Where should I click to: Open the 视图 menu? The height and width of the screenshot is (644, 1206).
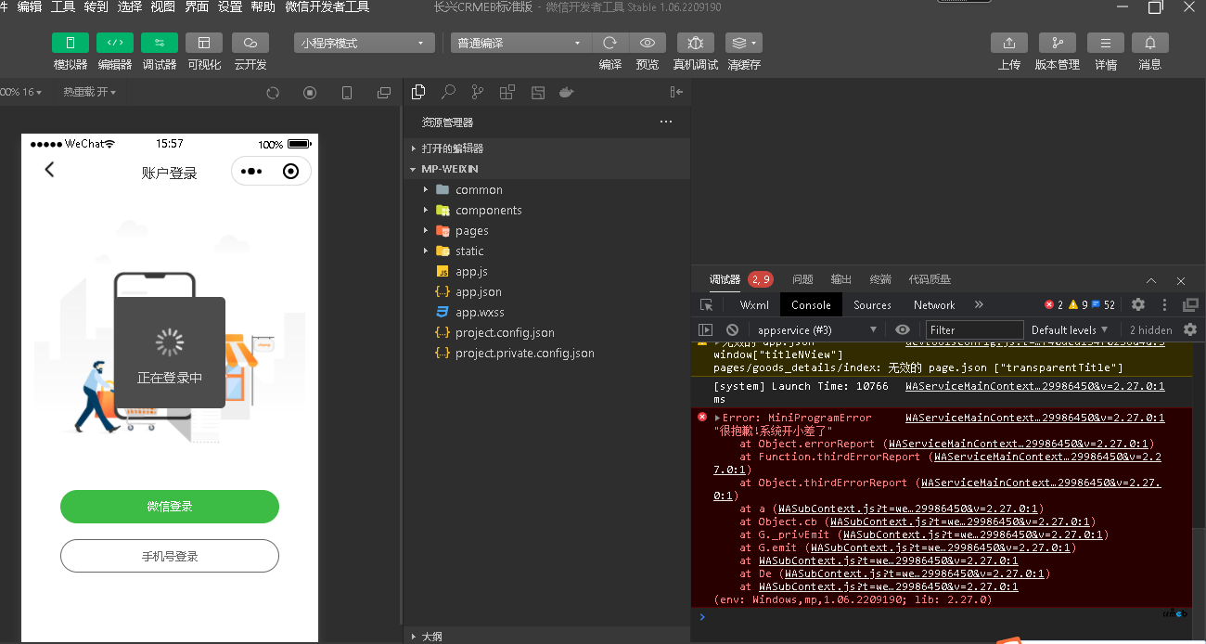163,6
